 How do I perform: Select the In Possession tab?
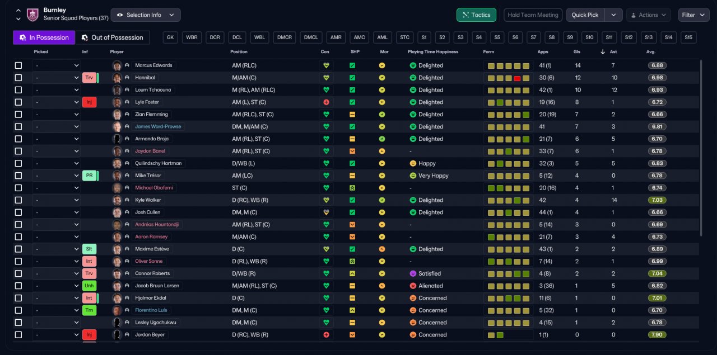44,37
